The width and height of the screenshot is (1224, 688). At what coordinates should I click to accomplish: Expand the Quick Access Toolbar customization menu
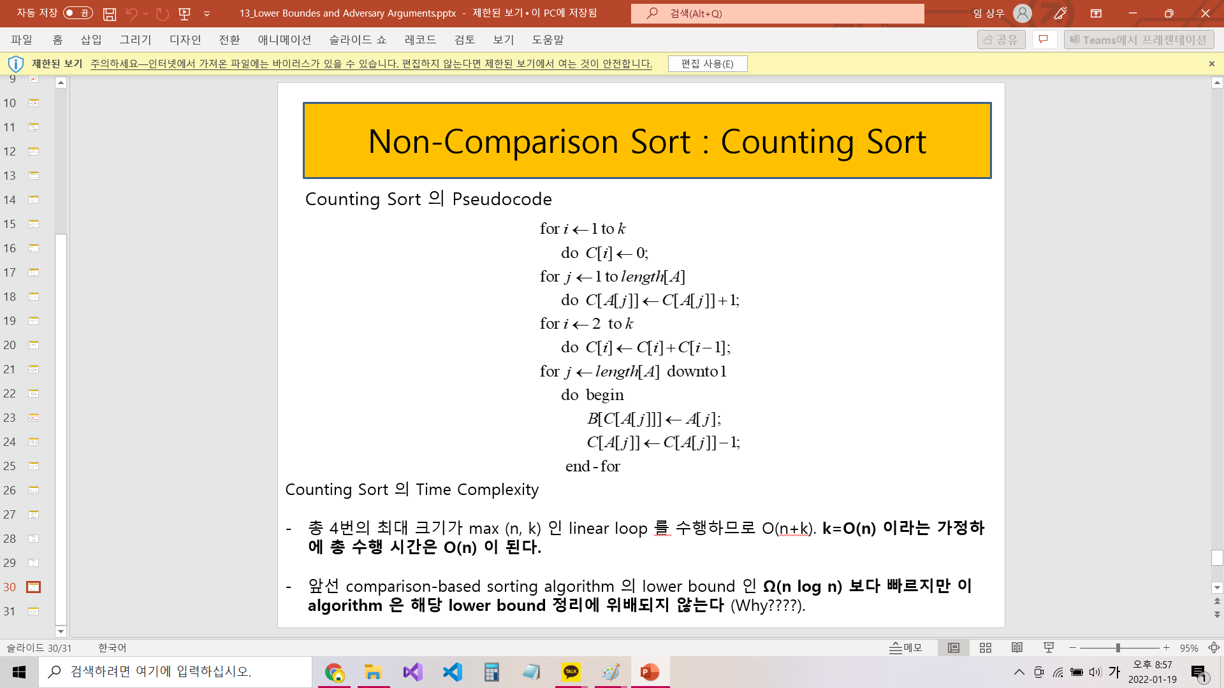207,13
